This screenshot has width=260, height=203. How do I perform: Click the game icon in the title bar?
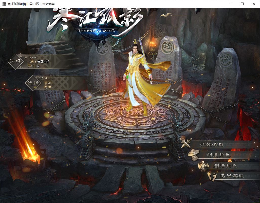coord(4,4)
